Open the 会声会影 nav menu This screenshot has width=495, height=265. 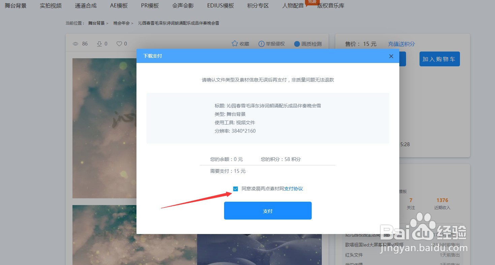click(x=183, y=6)
